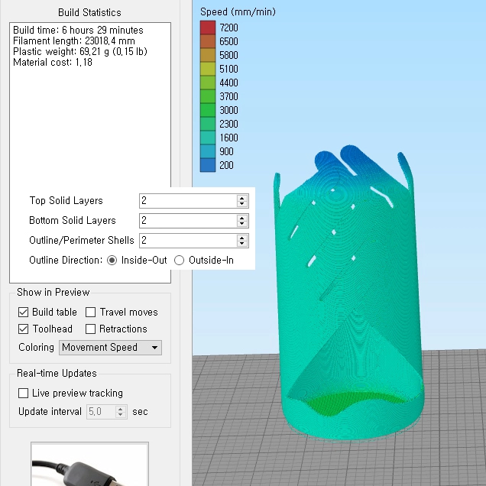486x486 pixels.
Task: Turn on Live preview tracking
Action: click(x=23, y=393)
